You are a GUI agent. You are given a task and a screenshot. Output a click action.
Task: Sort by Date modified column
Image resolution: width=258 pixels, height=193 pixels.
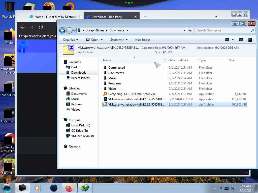182,60
